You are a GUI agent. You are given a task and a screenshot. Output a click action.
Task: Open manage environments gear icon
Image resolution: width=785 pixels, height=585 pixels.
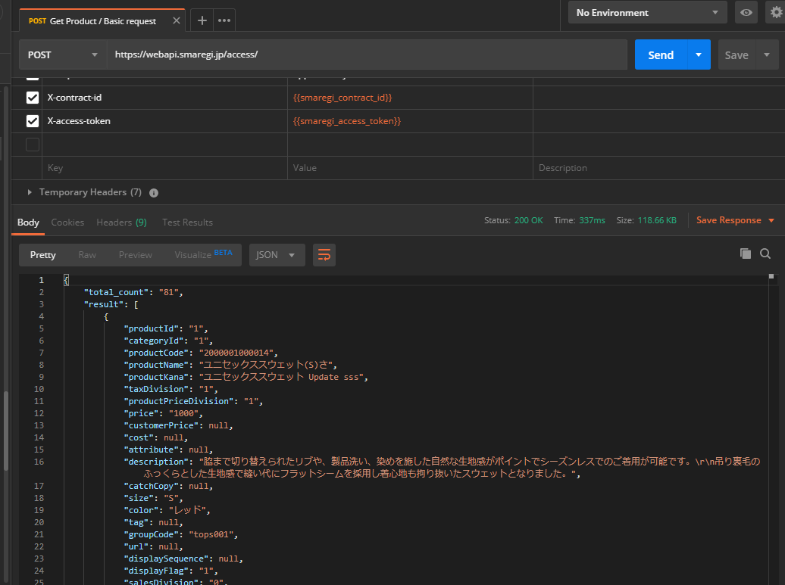coord(776,13)
